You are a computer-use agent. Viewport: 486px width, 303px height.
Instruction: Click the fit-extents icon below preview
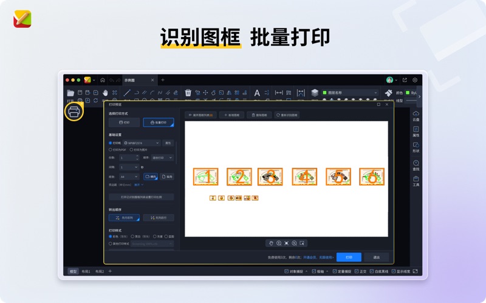pos(286,244)
